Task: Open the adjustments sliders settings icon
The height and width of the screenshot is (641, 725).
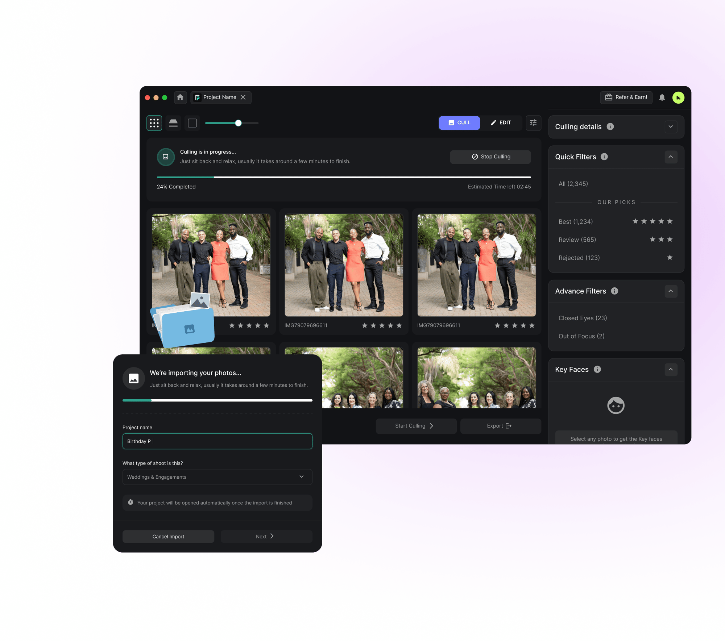Action: click(533, 123)
